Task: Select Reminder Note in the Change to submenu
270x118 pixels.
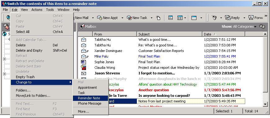Action: [x=91, y=98]
